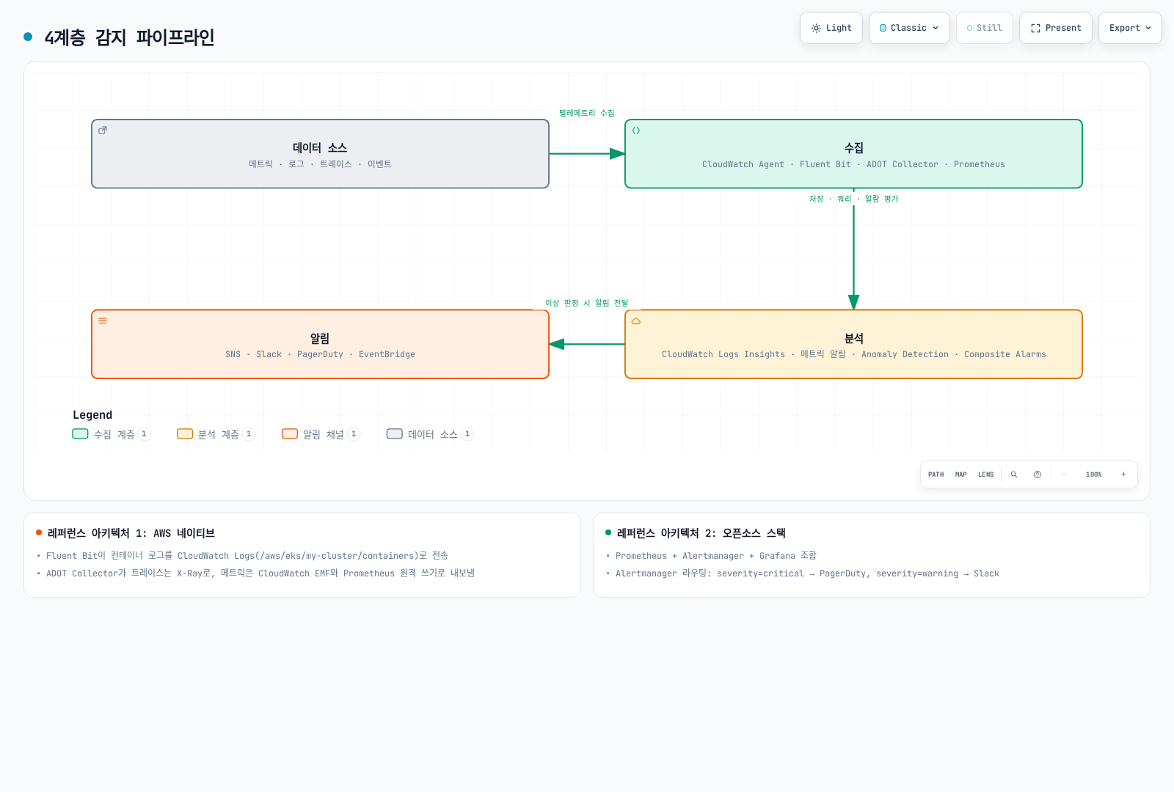Toggle the Light theme button
This screenshot has width=1174, height=792.
click(831, 28)
